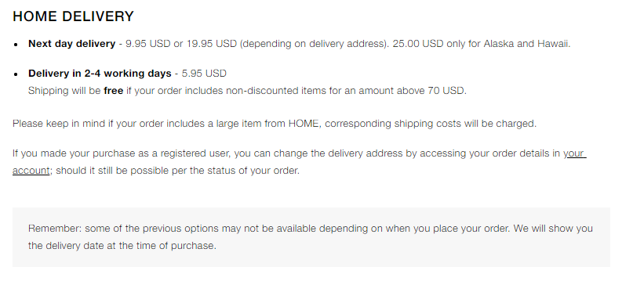Viewport: 633px width, 292px height.
Task: Click 'Delivery in 2-4 working days' text
Action: click(x=100, y=74)
